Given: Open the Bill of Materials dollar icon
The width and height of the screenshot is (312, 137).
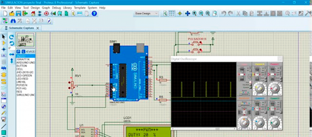Looking at the screenshot, I should [73, 13].
